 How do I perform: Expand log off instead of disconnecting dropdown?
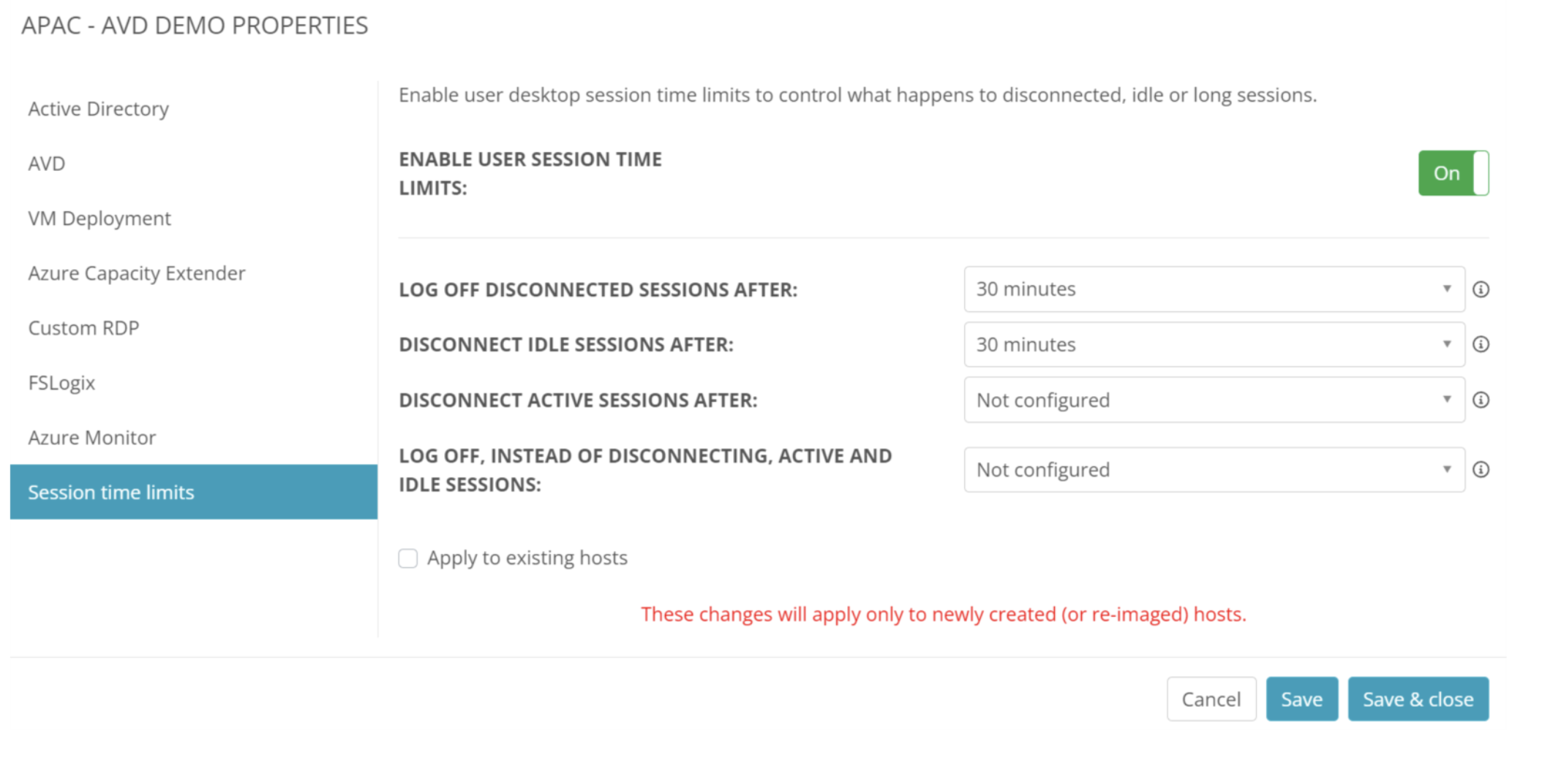[x=1214, y=469]
